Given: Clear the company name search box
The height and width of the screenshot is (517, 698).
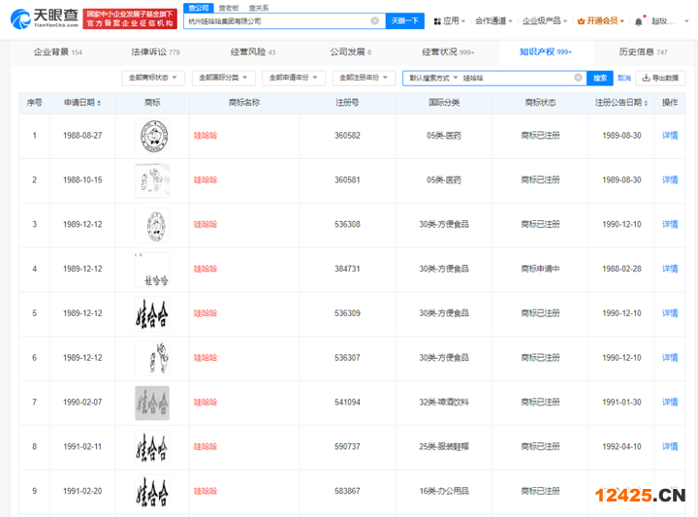Looking at the screenshot, I should point(375,20).
